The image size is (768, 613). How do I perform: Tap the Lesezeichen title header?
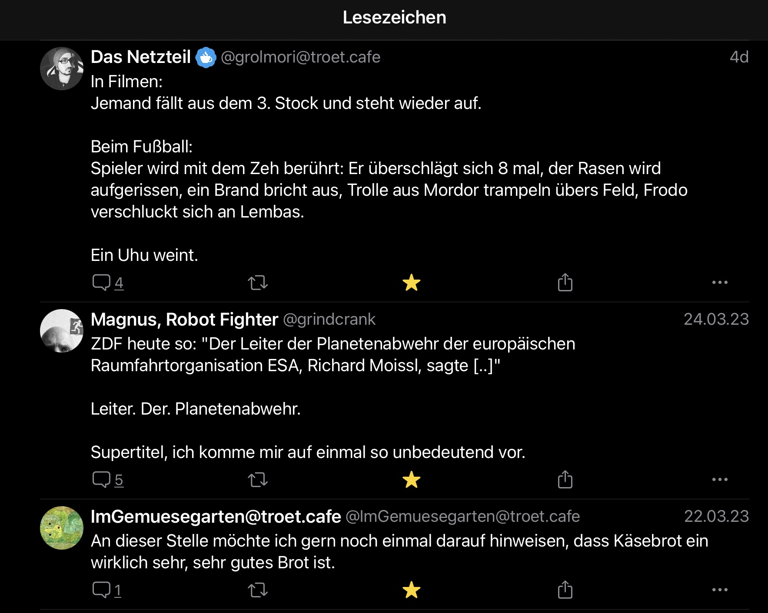pyautogui.click(x=394, y=18)
